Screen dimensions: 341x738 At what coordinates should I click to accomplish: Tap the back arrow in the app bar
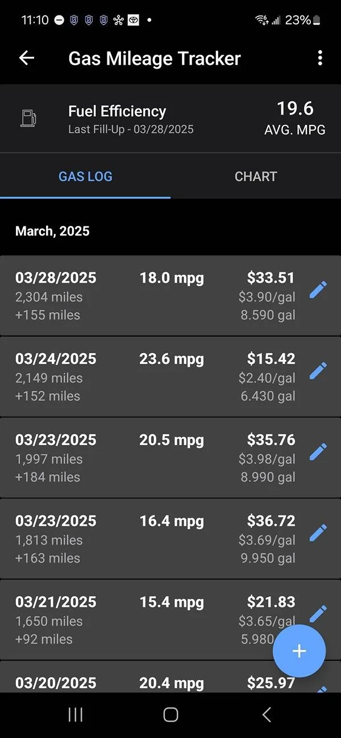pyautogui.click(x=26, y=57)
